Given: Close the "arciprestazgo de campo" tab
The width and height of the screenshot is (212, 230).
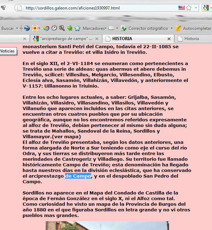Looking at the screenshot, I should (x=97, y=39).
